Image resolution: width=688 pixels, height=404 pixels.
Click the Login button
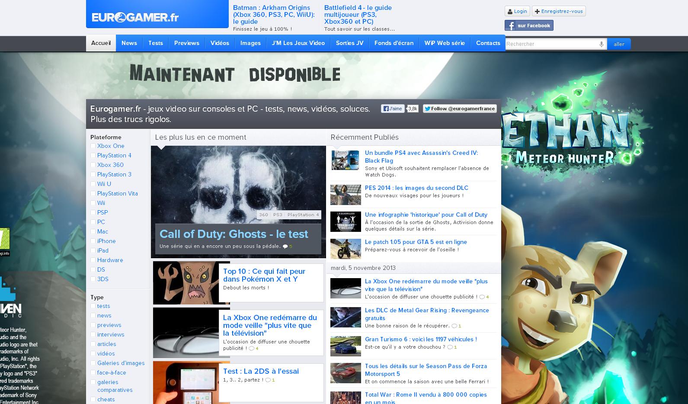coord(517,11)
